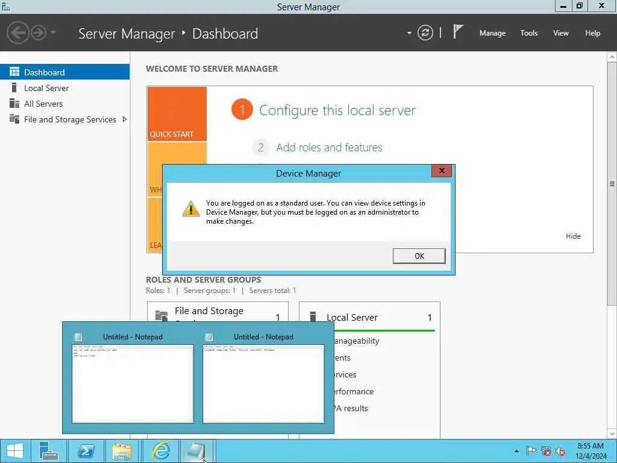
Task: Hide the welcome tile
Action: [x=573, y=236]
